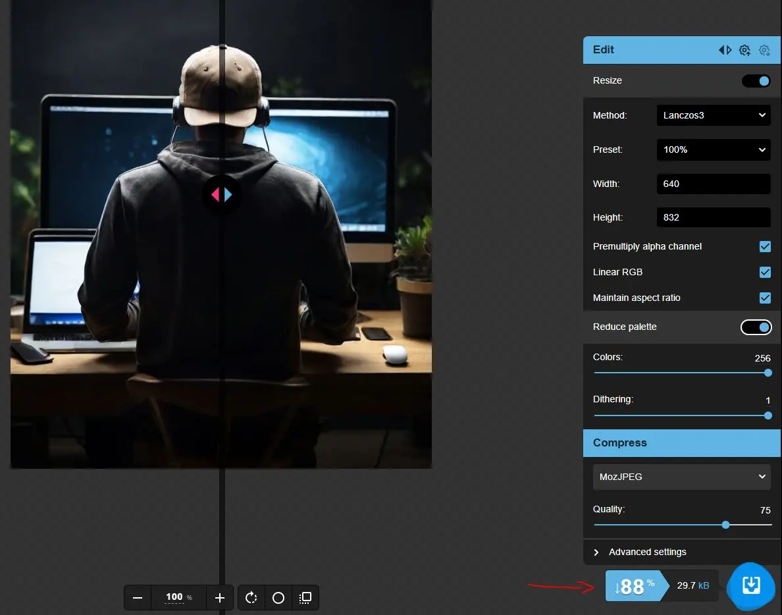Rotate the image using the rotate icon
The width and height of the screenshot is (782, 615).
(251, 598)
